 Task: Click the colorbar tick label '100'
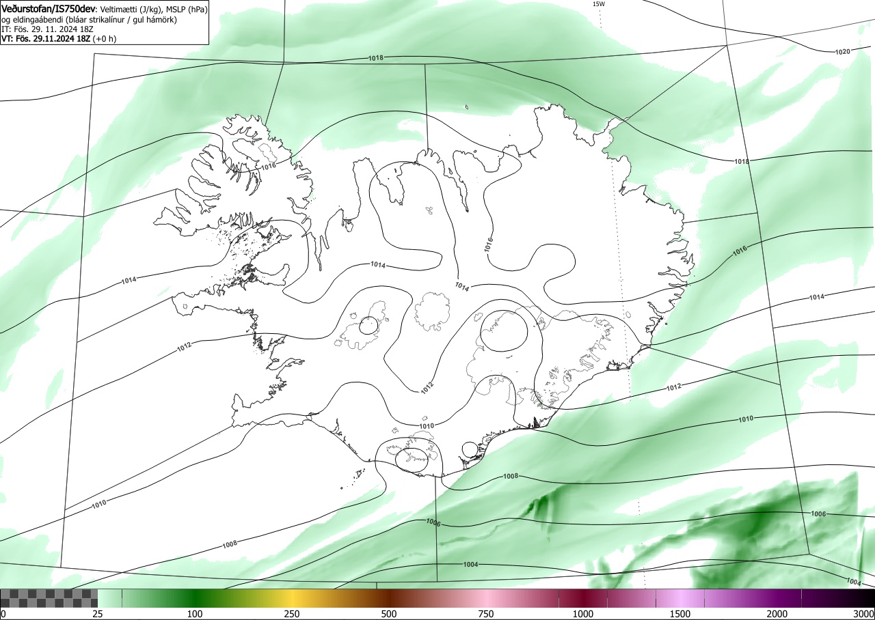click(195, 614)
